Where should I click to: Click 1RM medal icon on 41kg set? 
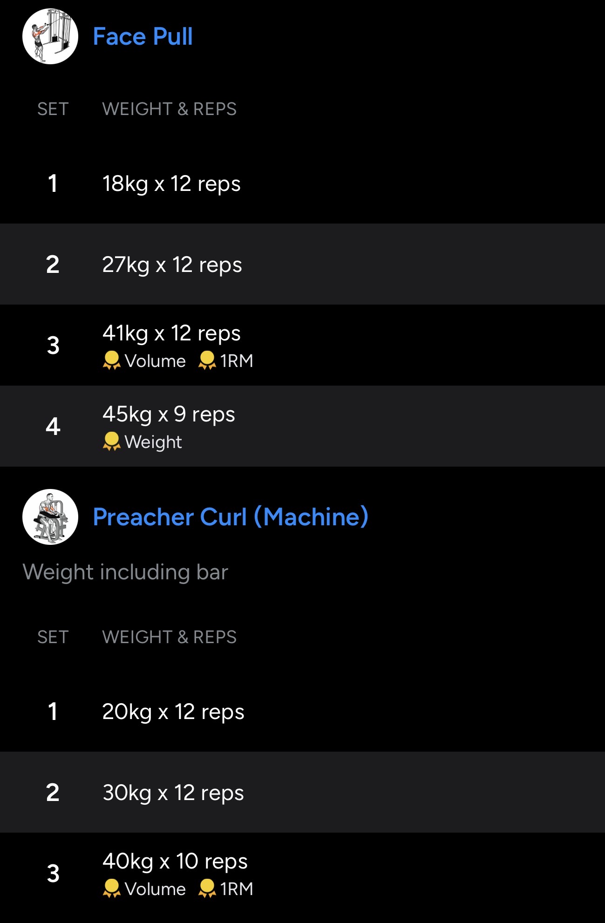[x=207, y=361]
